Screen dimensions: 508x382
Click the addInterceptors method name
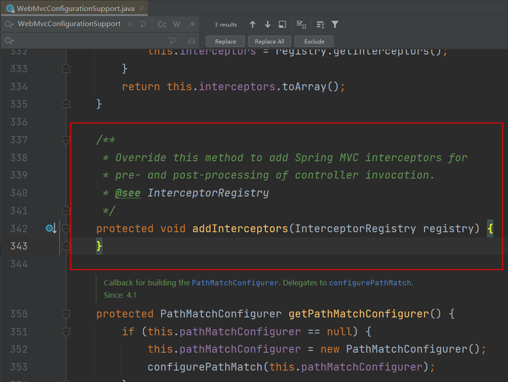pyautogui.click(x=240, y=229)
